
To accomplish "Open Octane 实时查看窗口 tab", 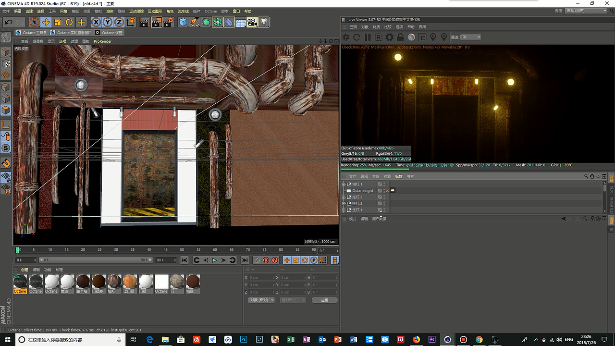I will tap(71, 33).
